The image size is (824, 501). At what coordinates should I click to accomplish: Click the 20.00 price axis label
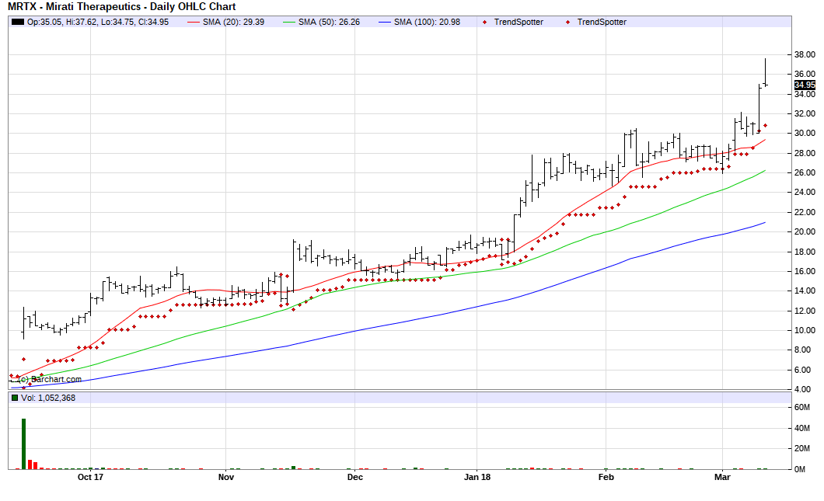click(805, 231)
